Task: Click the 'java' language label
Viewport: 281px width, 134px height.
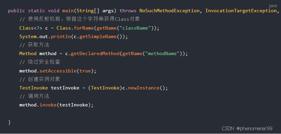Action: point(273,6)
